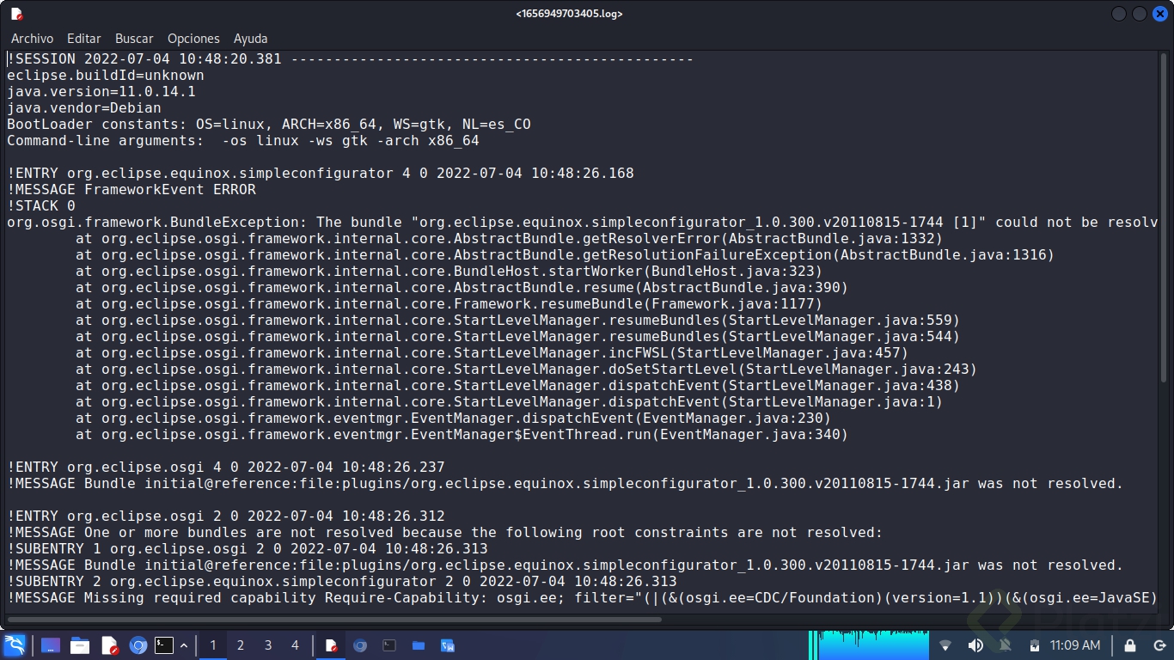Toggle notifications with the bell icon
The image size is (1174, 660).
point(1005,645)
